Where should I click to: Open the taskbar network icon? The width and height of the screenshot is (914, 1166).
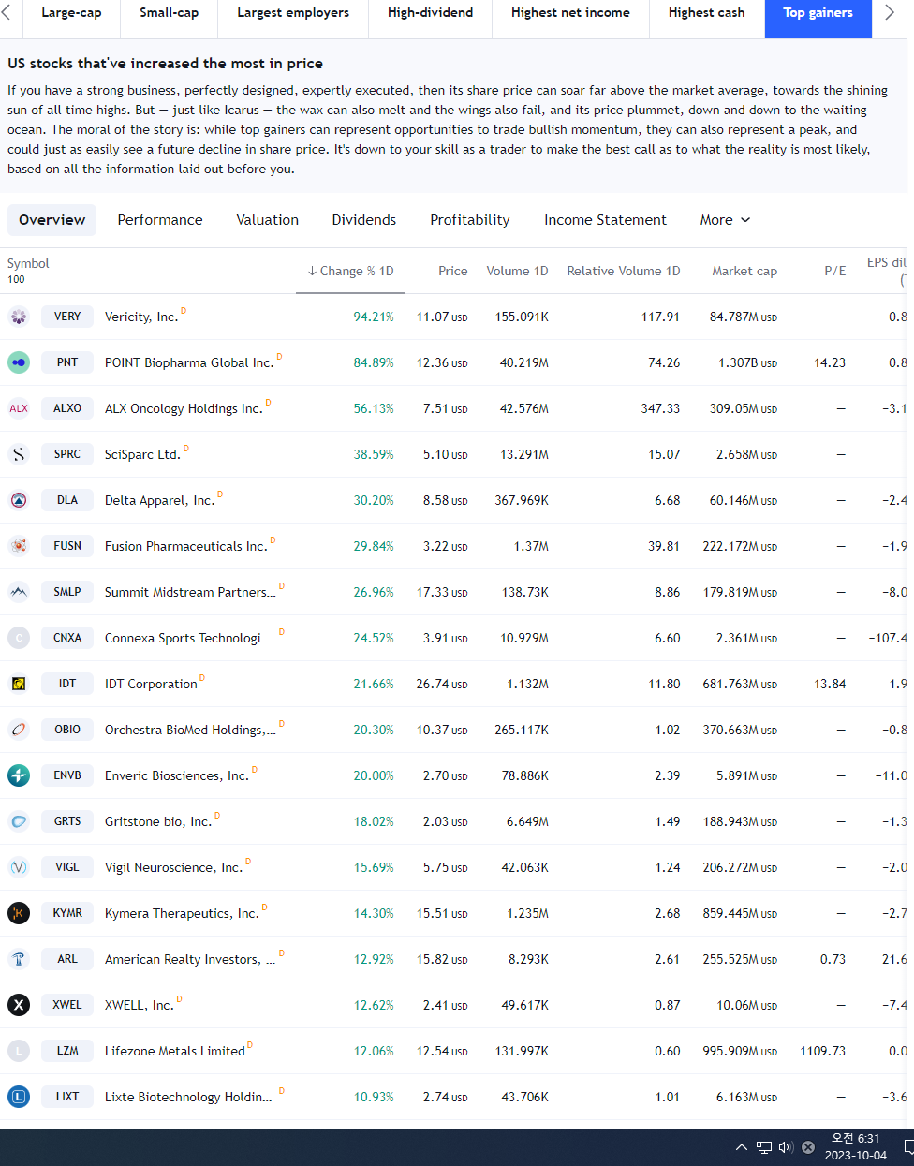(764, 1147)
